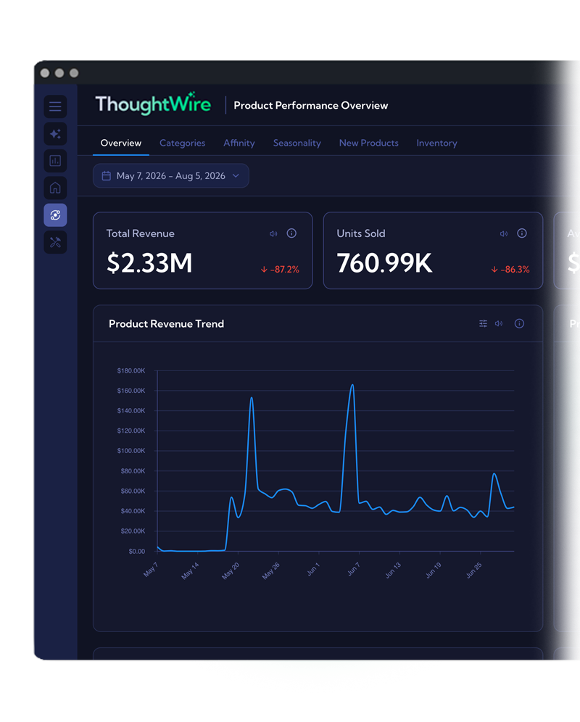Image resolution: width=580 pixels, height=722 pixels.
Task: Click the May 14 x-axis label
Action: pyautogui.click(x=190, y=571)
